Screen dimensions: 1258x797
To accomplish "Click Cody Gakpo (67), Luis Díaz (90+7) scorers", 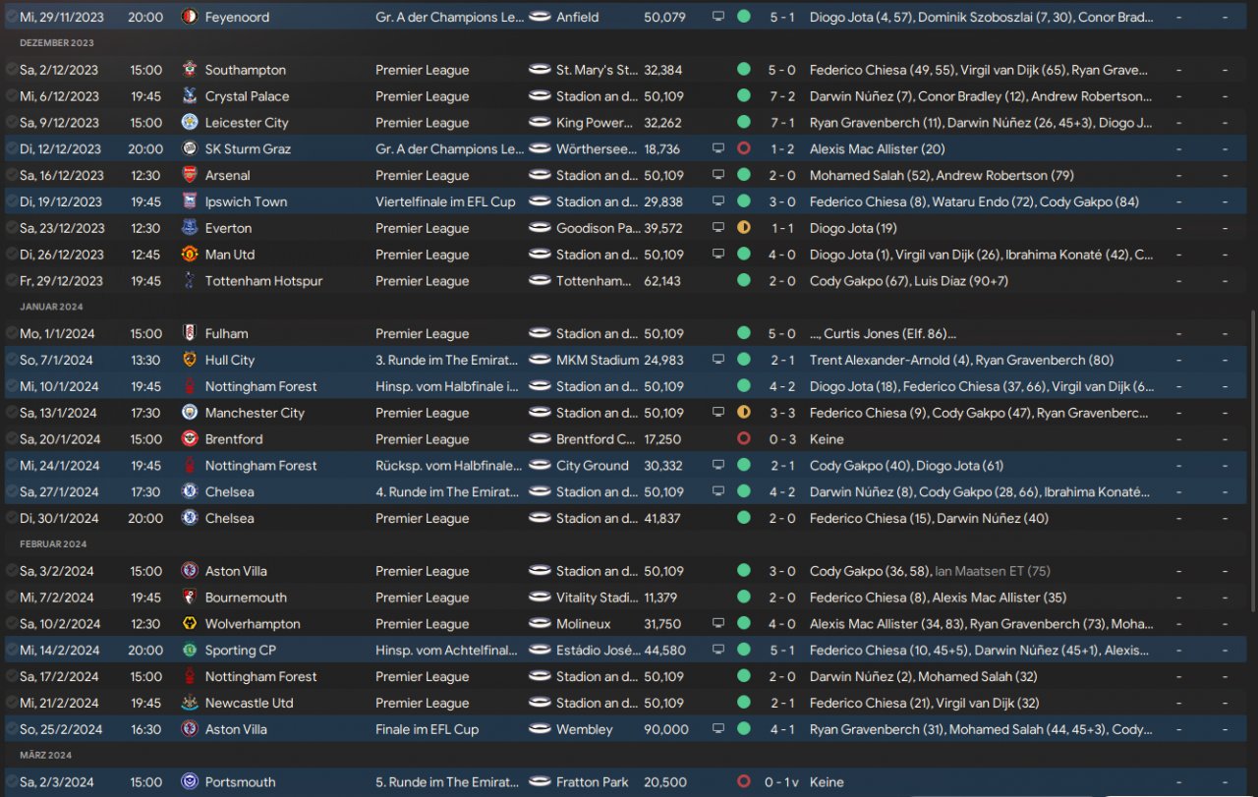I will 909,281.
